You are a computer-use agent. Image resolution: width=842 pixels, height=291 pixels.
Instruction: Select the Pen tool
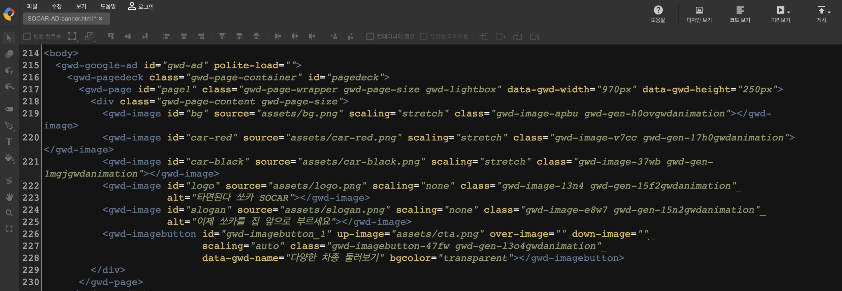coord(9,126)
